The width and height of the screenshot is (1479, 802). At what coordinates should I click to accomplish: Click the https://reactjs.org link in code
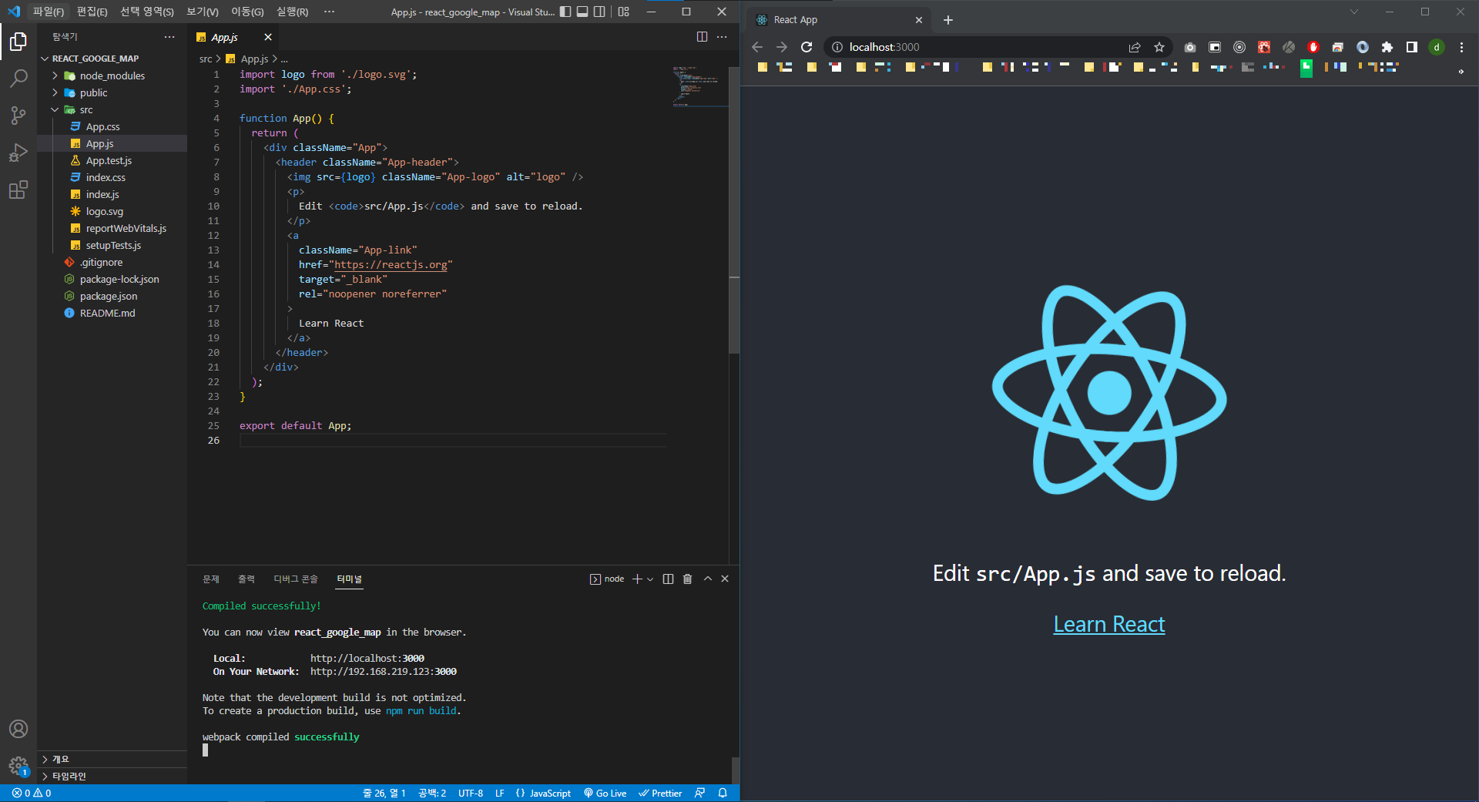(391, 264)
